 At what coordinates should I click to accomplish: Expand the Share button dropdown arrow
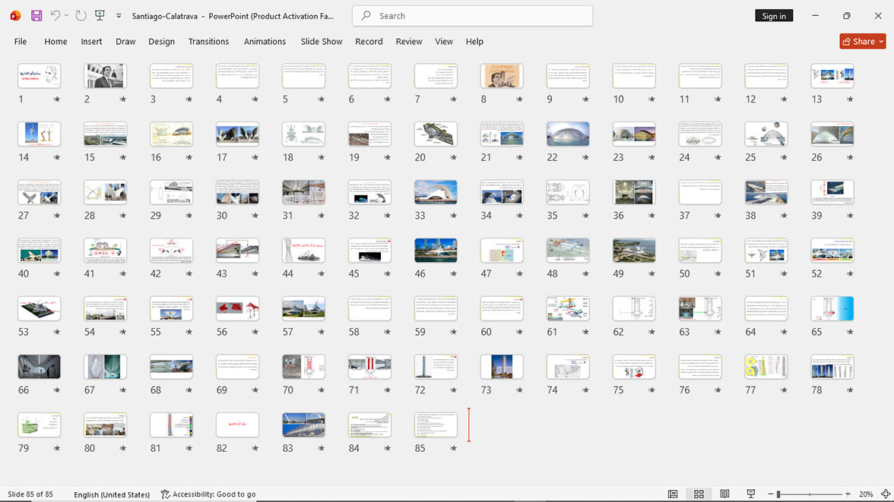881,42
